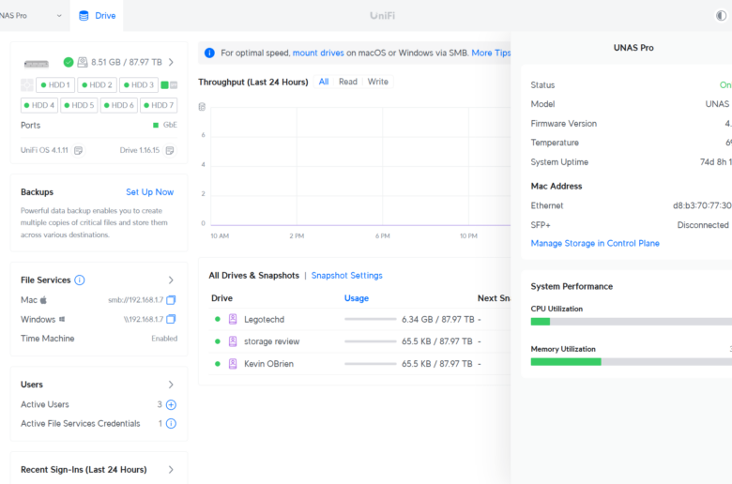Open Snapshot Settings link
The image size is (732, 484).
(346, 276)
